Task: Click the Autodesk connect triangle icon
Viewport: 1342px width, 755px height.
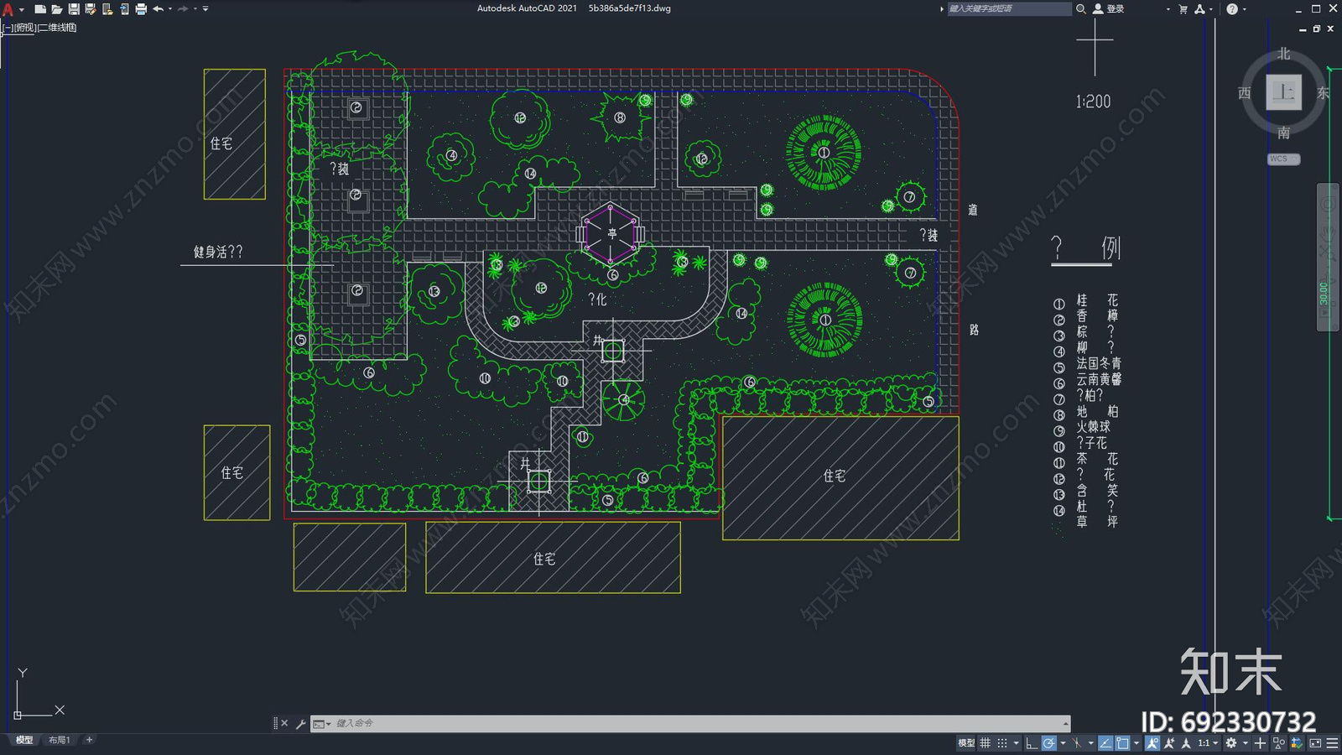Action: coord(1199,9)
